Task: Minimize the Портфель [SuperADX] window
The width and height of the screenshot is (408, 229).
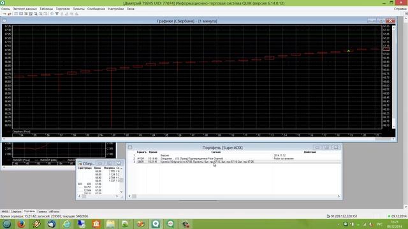Action: [x=317, y=147]
